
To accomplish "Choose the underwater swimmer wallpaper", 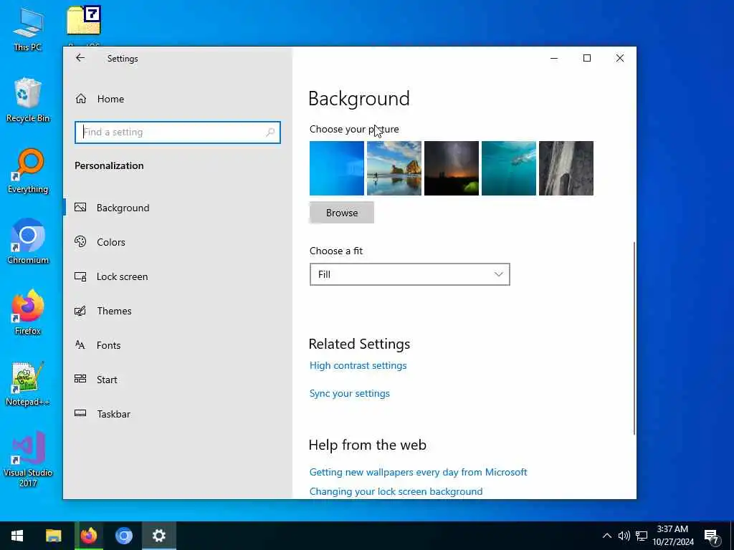I will click(509, 168).
